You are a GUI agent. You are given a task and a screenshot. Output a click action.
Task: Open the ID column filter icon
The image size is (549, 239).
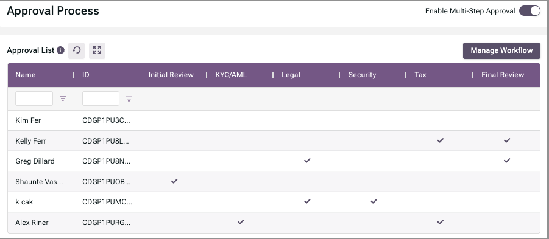point(129,99)
